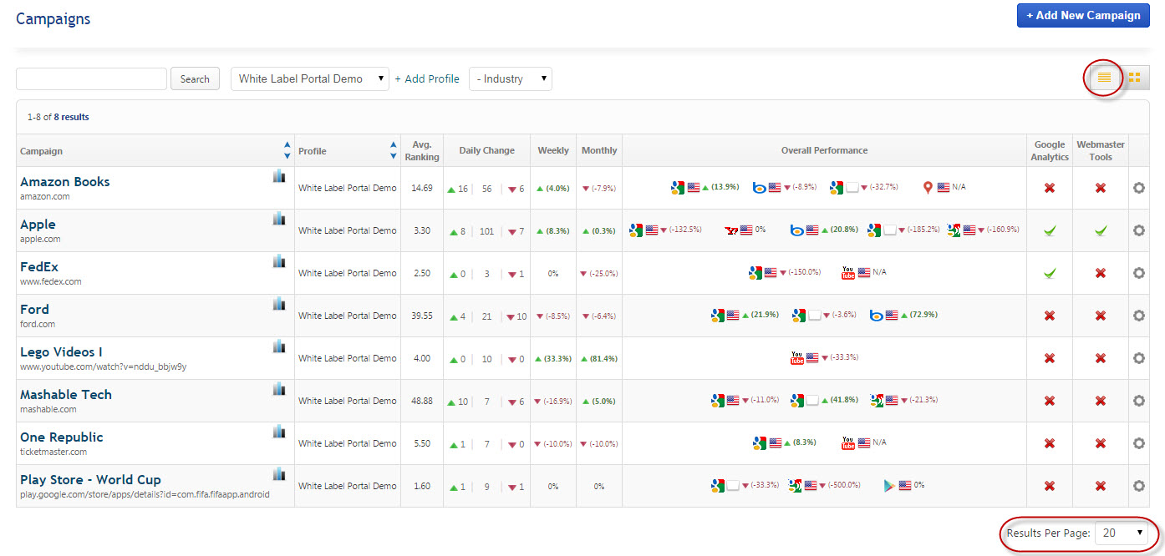Click settings gear for Play Store campaign

point(1138,486)
